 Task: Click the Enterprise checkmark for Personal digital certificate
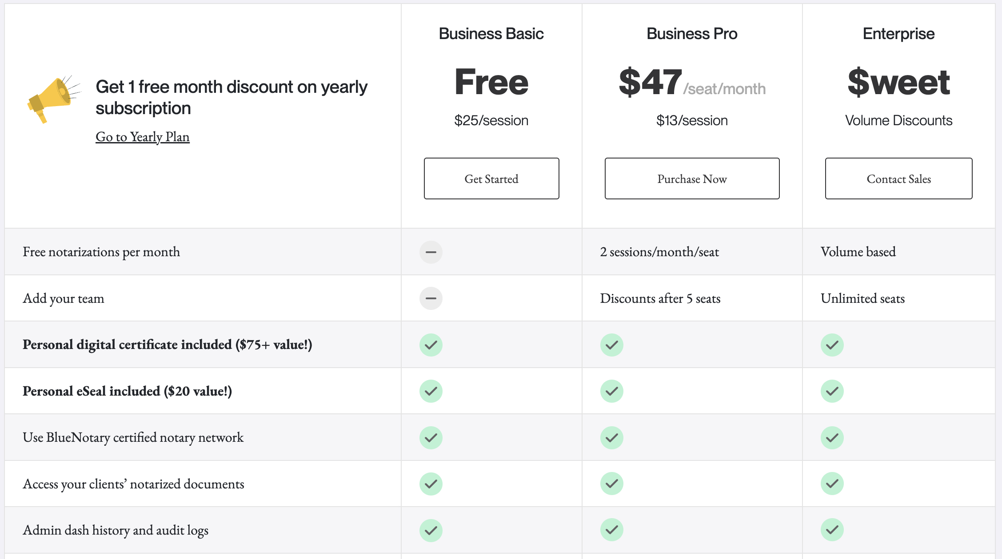832,345
